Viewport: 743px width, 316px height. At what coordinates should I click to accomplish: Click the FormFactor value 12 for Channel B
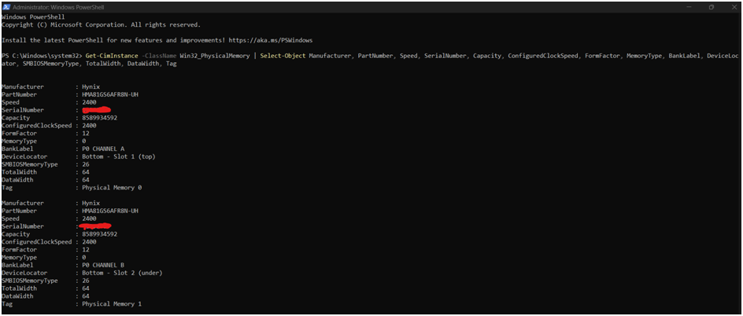pyautogui.click(x=86, y=249)
